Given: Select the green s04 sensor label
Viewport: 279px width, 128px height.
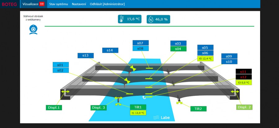Looking at the screenshot, I should 178,48.
